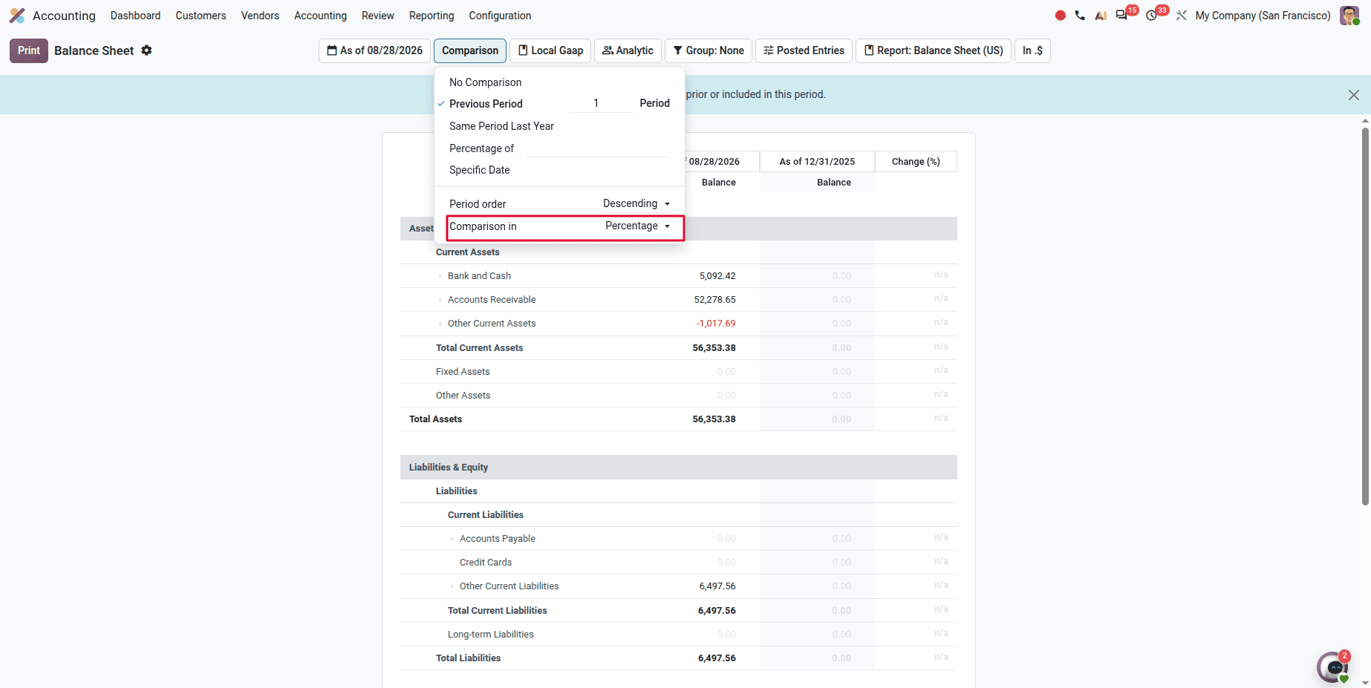Viewport: 1371px width, 688px height.
Task: Click the Fixed Assets row label
Action: pyautogui.click(x=463, y=372)
